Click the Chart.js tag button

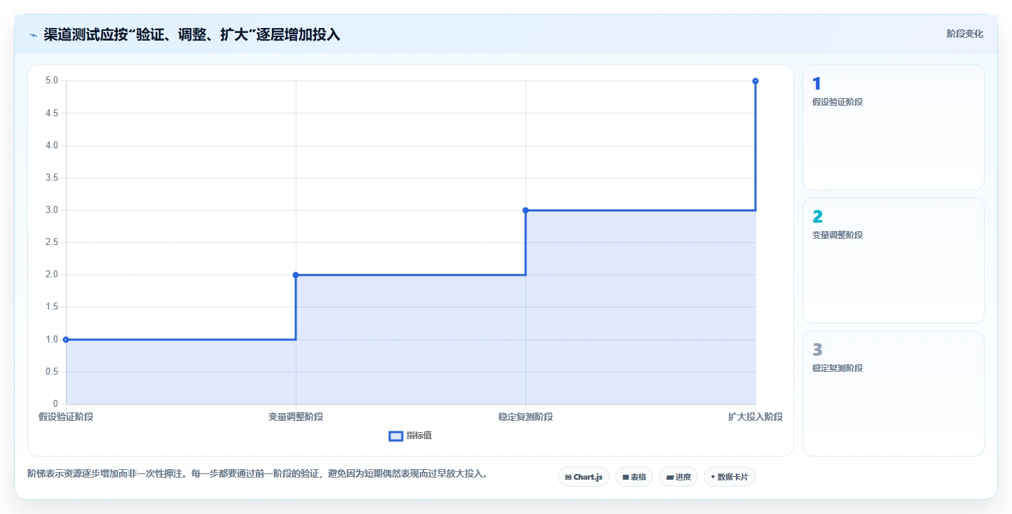point(584,477)
